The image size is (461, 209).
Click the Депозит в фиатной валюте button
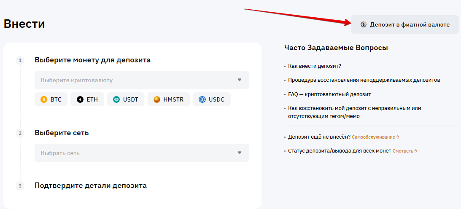(x=404, y=25)
